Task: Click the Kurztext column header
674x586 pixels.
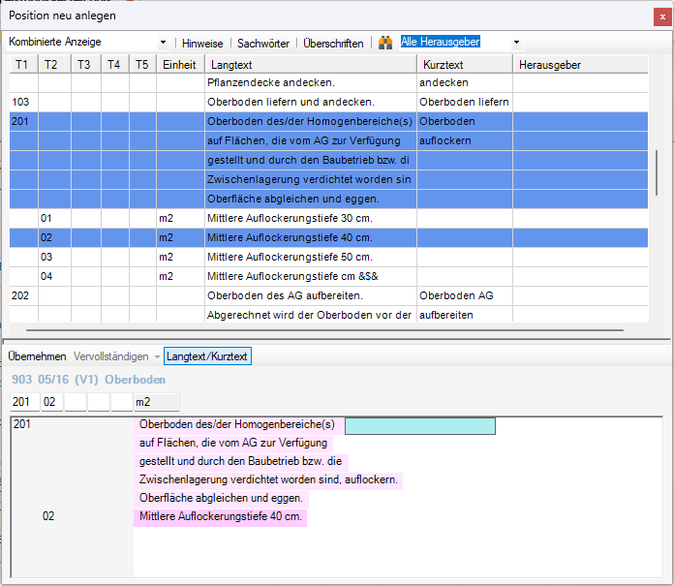Action: 465,65
